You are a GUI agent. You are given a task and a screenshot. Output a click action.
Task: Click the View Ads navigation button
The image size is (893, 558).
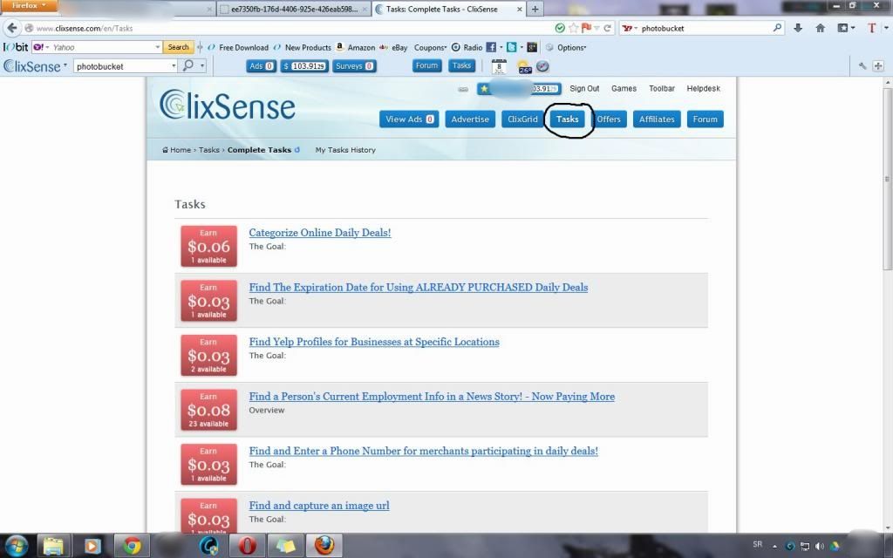409,119
